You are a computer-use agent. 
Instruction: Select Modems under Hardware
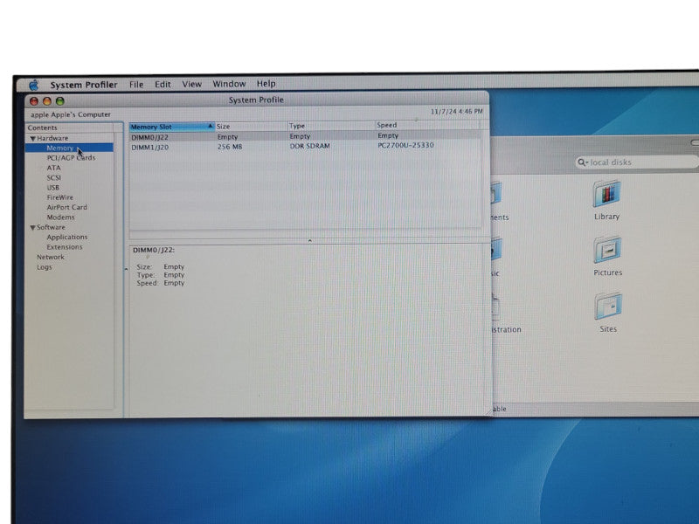click(x=60, y=217)
